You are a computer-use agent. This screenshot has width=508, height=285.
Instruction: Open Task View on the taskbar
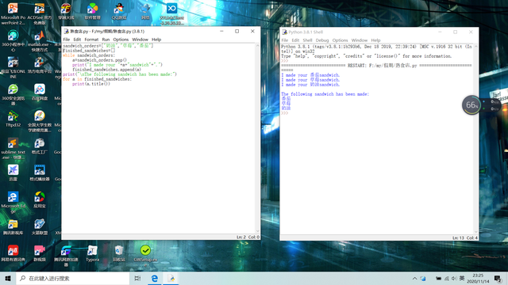pos(137,278)
